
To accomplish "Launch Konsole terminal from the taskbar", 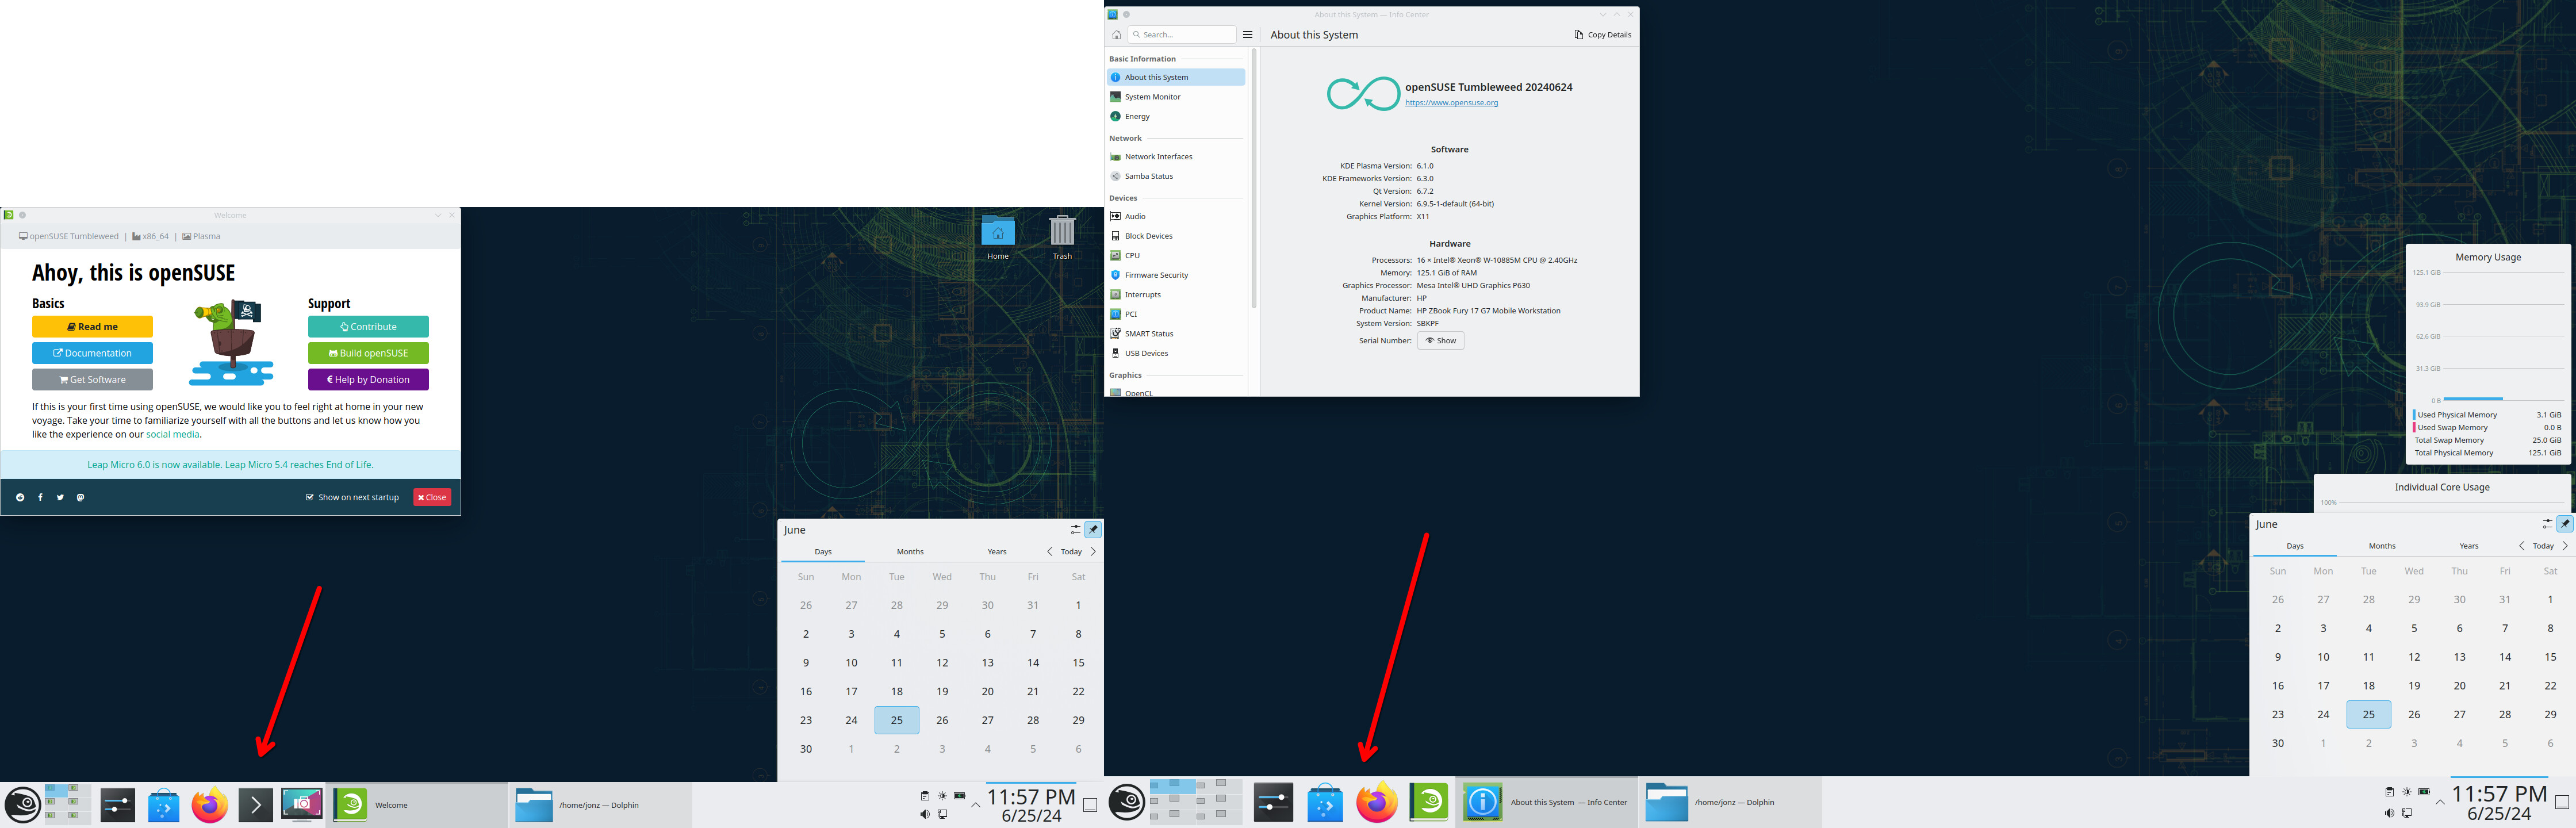I will pos(256,805).
